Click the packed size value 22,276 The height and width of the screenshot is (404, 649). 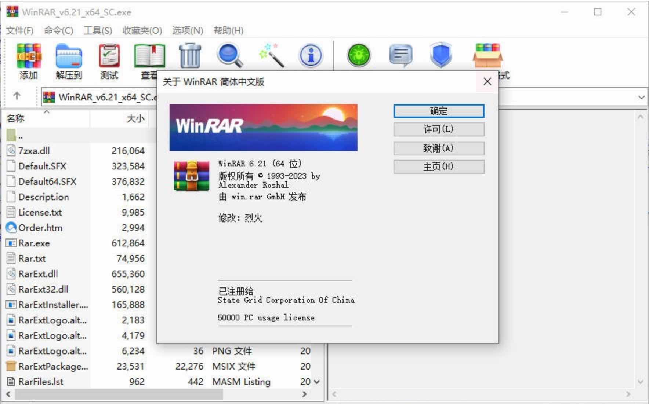pyautogui.click(x=189, y=366)
